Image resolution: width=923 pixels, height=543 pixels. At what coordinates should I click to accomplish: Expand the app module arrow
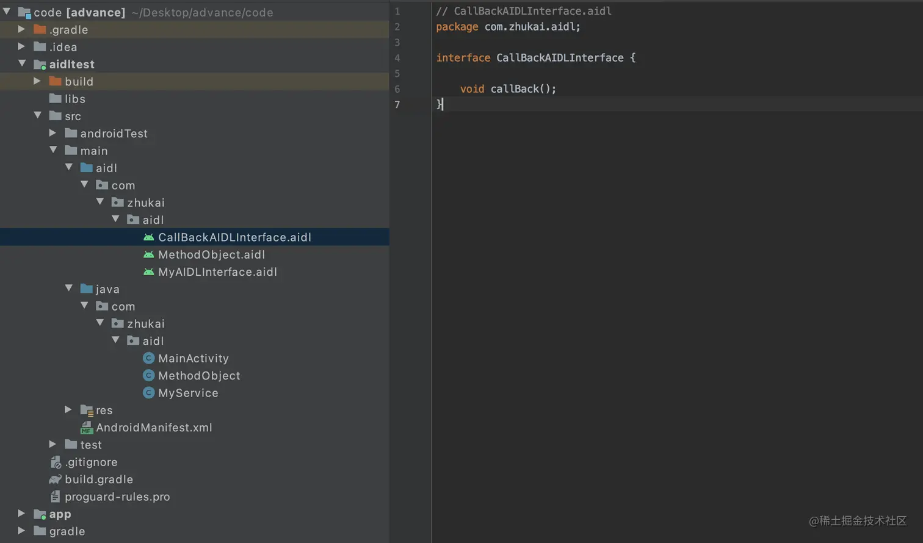coord(21,513)
